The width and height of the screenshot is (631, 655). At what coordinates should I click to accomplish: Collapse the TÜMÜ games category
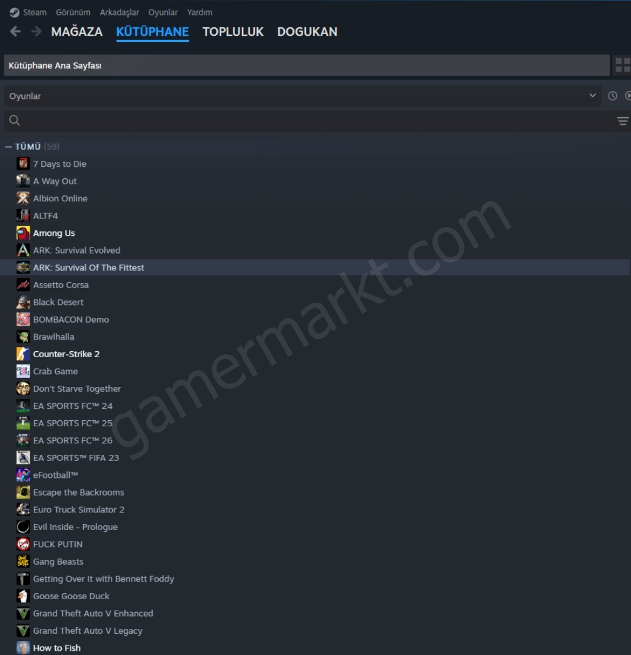8,147
